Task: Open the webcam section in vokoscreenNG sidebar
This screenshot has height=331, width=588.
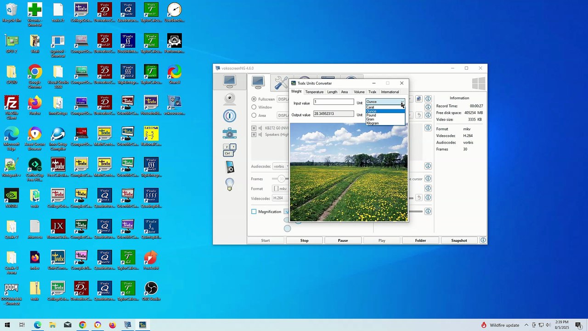Action: pyautogui.click(x=230, y=99)
